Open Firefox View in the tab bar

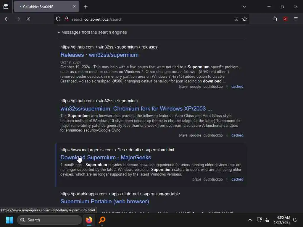pyautogui.click(x=6, y=7)
